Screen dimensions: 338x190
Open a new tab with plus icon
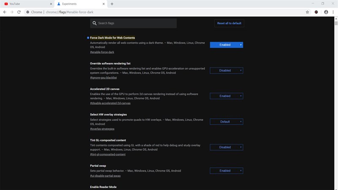(x=112, y=4)
